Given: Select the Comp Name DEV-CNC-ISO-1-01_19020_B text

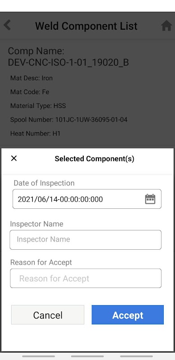Looking at the screenshot, I should click(x=68, y=57).
